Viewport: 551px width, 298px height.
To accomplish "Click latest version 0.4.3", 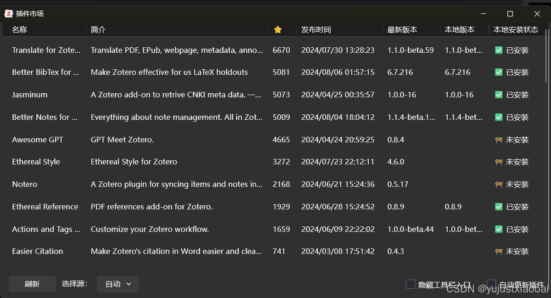I will coord(396,251).
